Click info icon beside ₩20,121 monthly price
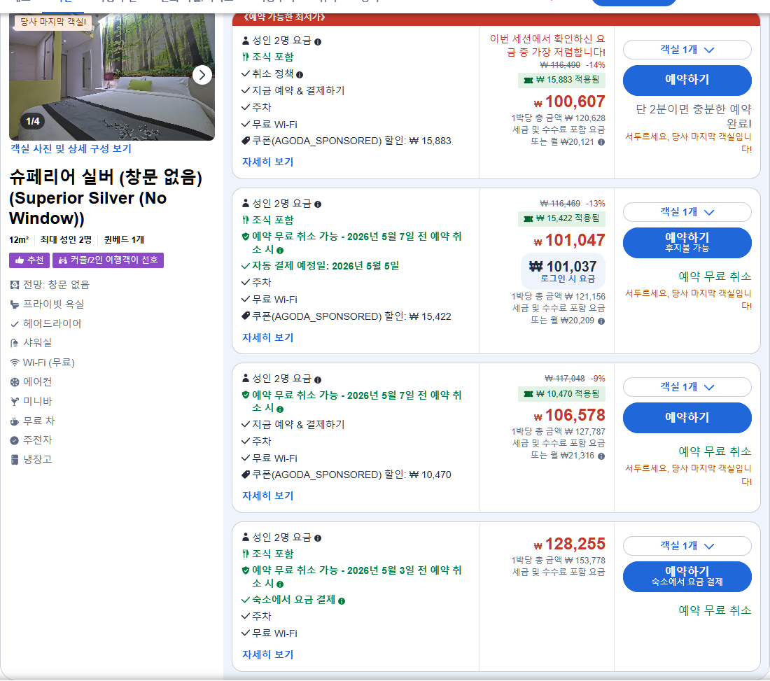Image resolution: width=770 pixels, height=681 pixels. coord(601,142)
